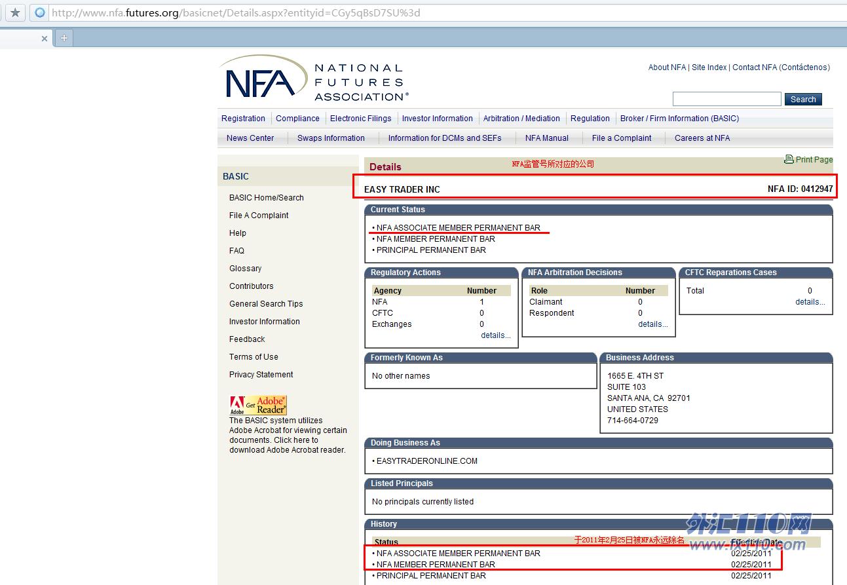The image size is (847, 585).
Task: Open CFTC Reparations Cases details link
Action: [810, 302]
